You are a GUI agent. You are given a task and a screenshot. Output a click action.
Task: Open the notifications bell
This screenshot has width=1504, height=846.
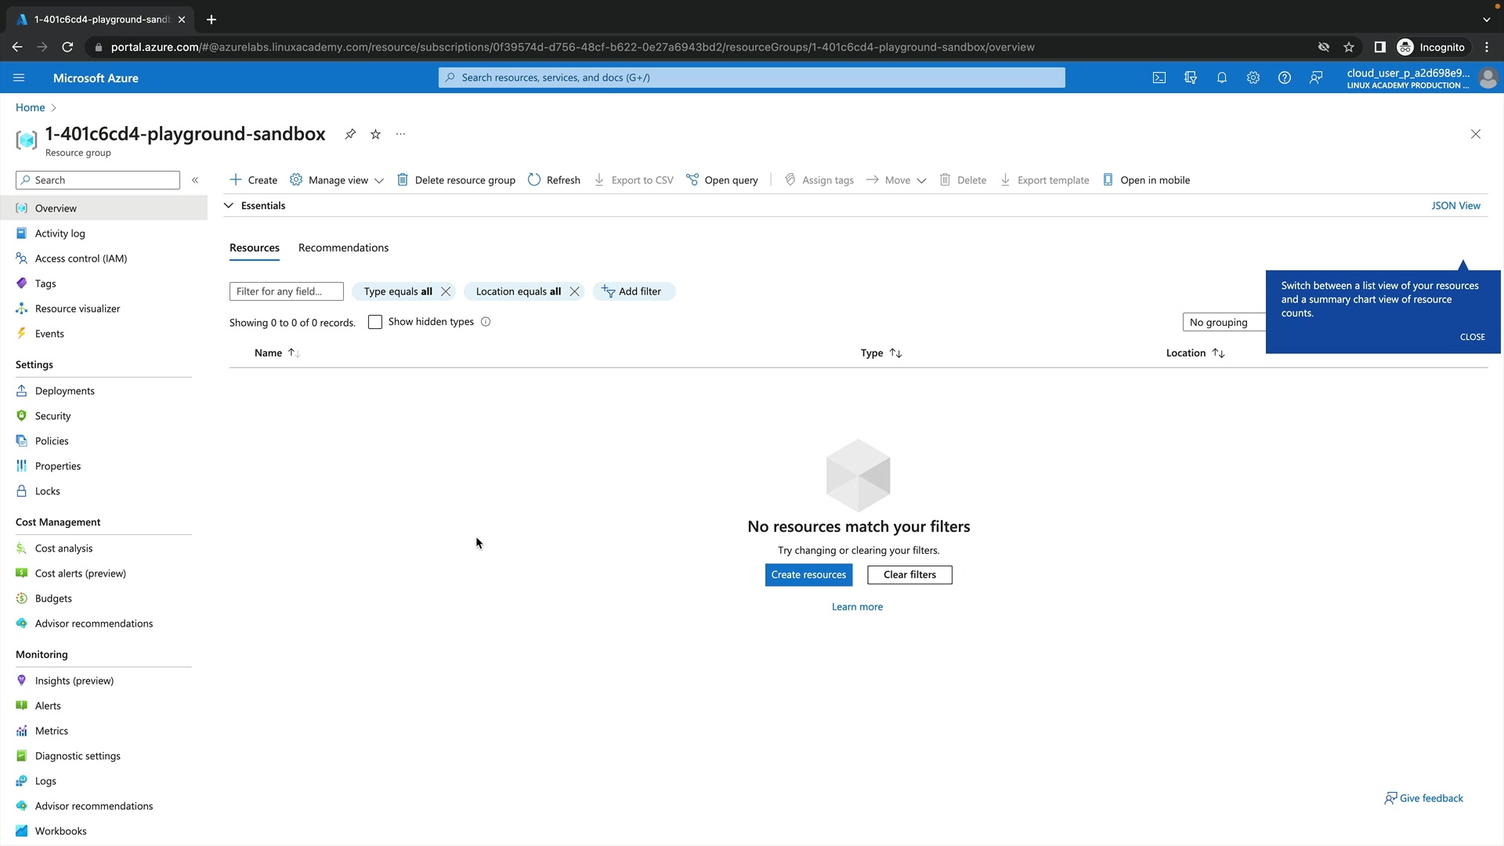click(1221, 78)
